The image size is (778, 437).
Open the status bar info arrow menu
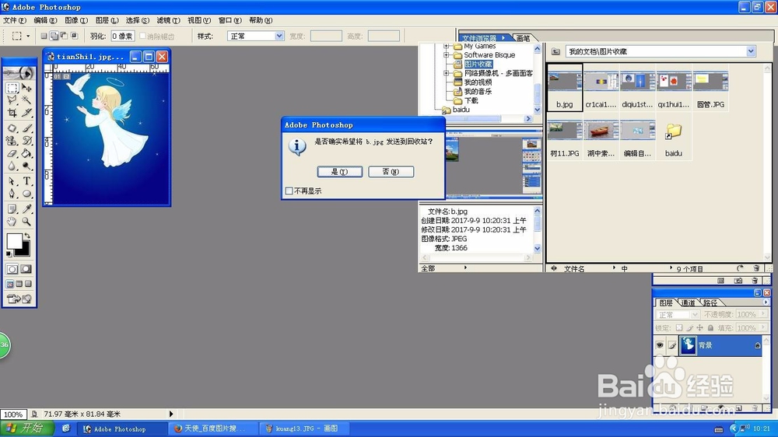coord(171,414)
